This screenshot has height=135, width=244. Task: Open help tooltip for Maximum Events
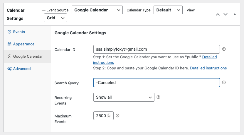coord(117,116)
